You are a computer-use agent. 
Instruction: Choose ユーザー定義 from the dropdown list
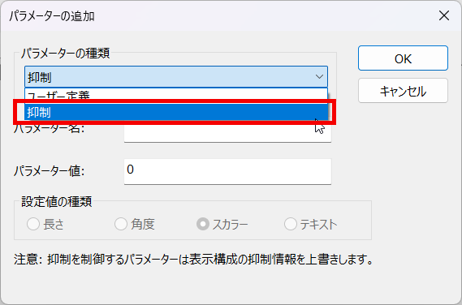coord(176,95)
